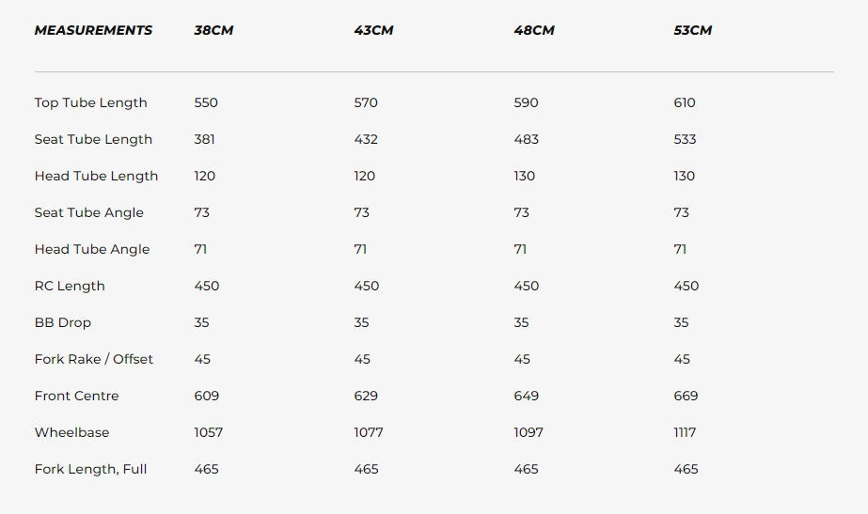Click the Head Tube Length row label
Screen dimensions: 868x514
tap(96, 176)
